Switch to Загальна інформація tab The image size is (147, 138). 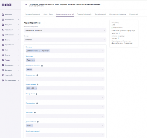click(x=33, y=14)
